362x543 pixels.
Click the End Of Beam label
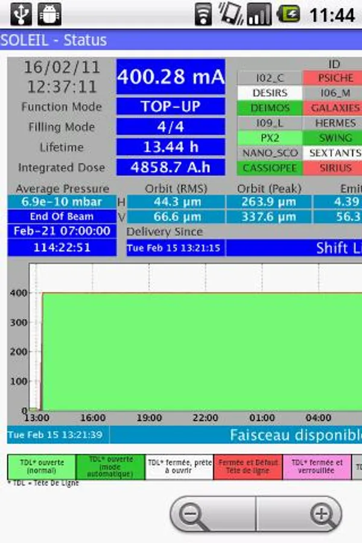[62, 217]
